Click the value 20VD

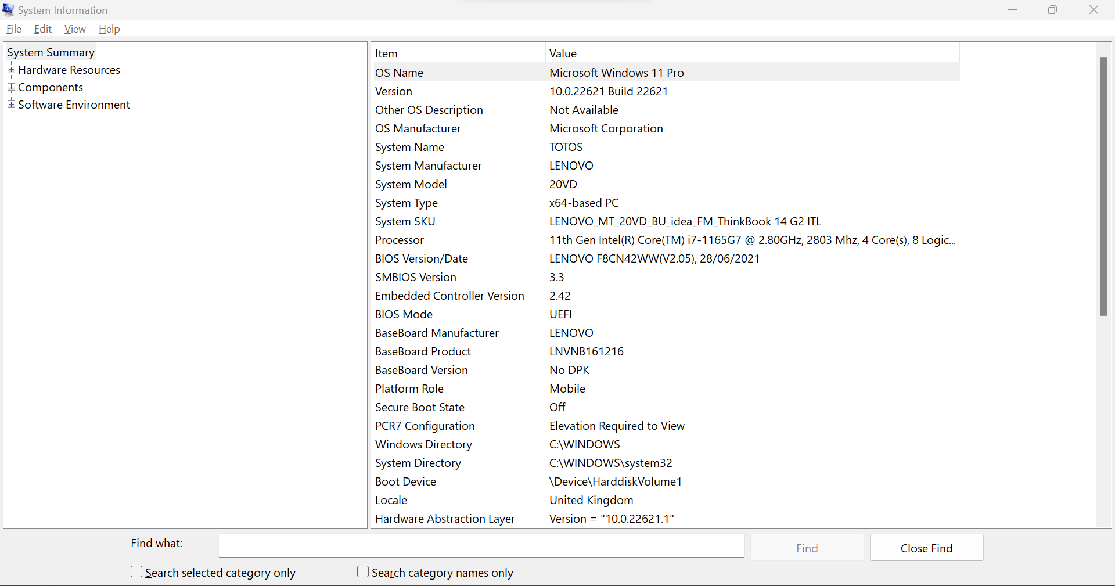[x=563, y=184]
